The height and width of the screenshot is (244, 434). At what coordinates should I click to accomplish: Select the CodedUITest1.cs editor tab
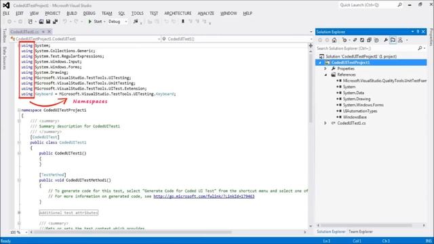[24, 32]
